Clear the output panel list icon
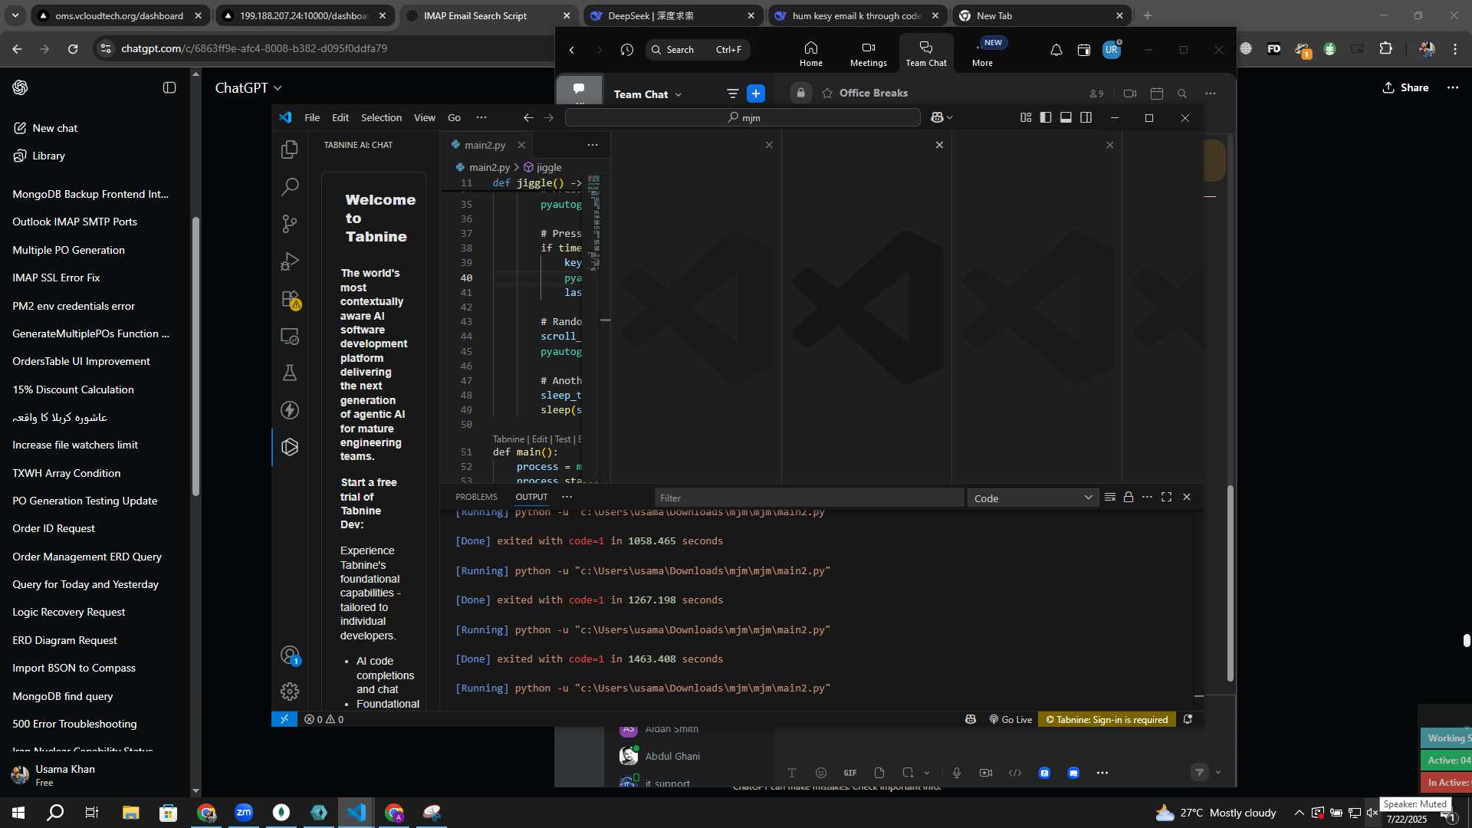This screenshot has width=1472, height=828. point(1109,497)
